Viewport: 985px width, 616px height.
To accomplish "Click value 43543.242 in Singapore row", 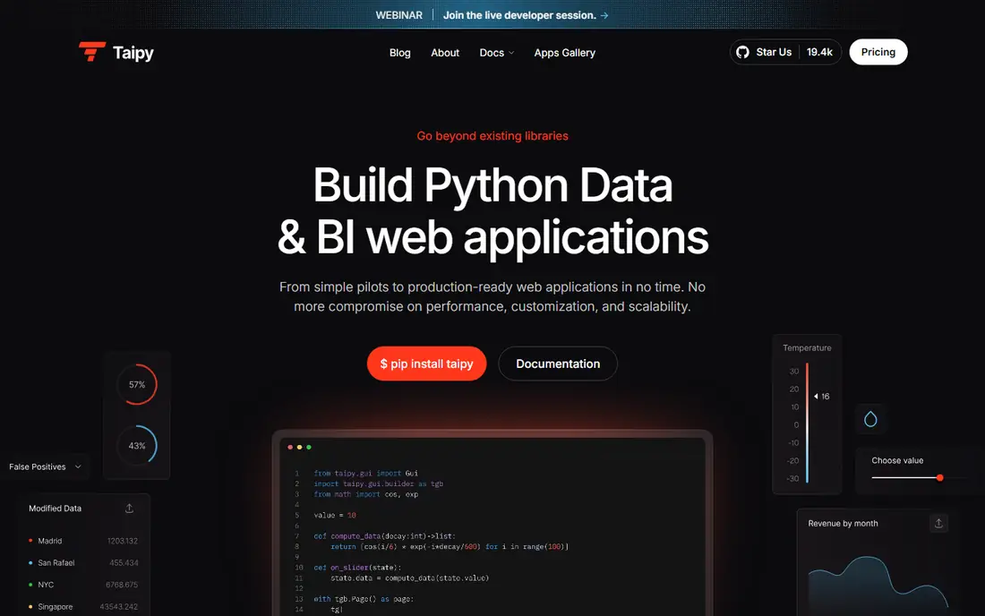I will pos(119,606).
